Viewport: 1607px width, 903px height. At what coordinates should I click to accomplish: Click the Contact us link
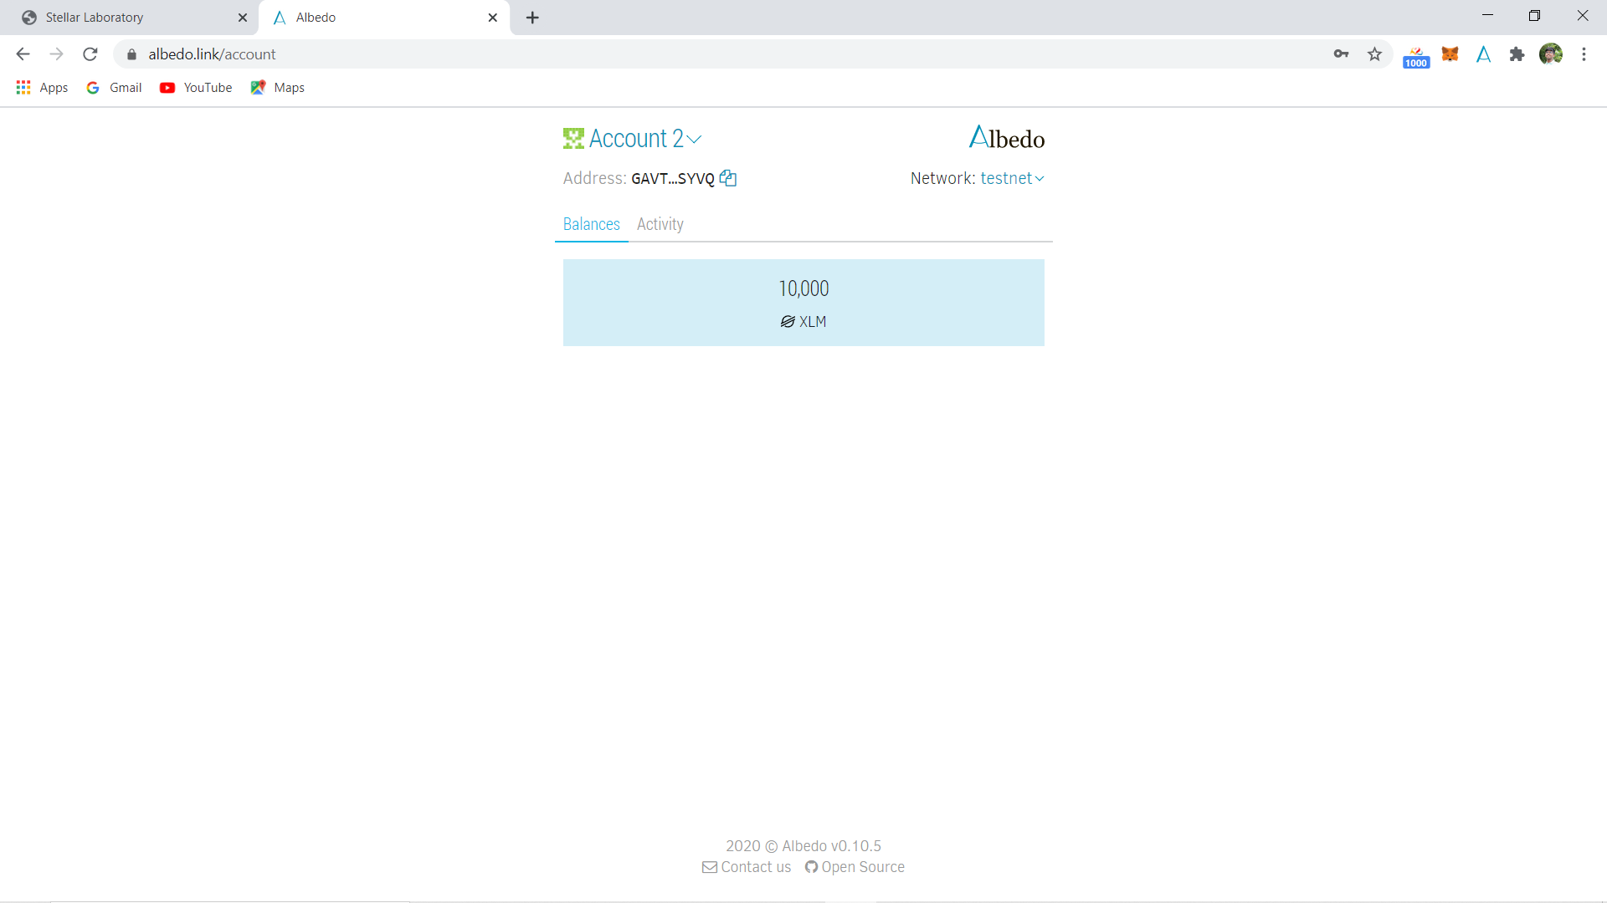747,867
